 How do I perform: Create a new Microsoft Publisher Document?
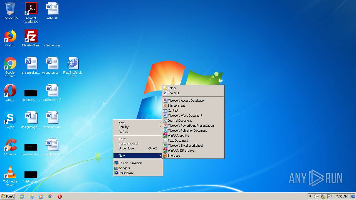click(193, 131)
